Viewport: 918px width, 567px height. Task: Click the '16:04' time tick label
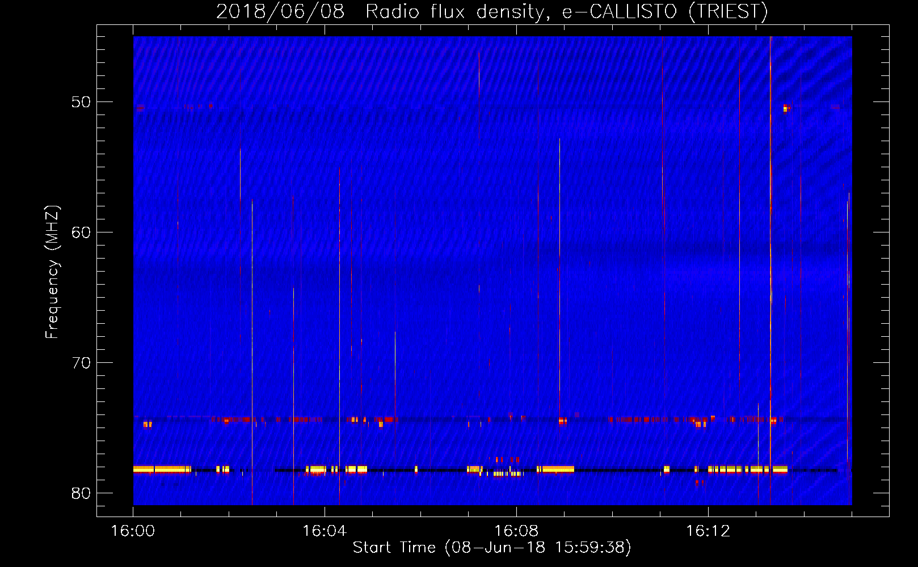click(325, 531)
